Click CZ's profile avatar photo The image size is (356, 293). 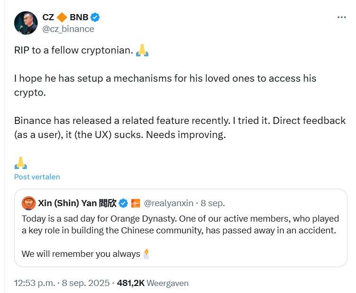26,23
